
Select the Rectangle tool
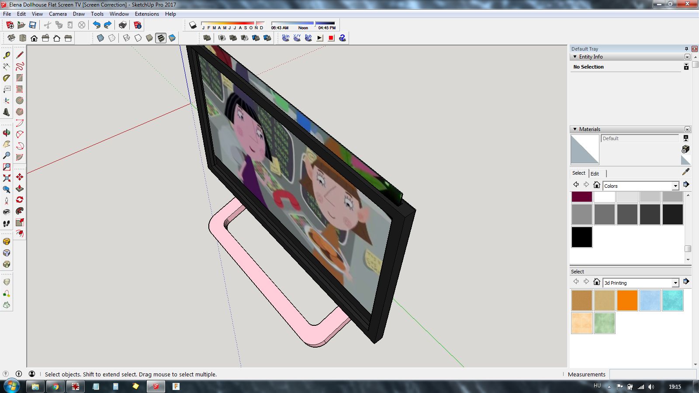[x=20, y=78]
